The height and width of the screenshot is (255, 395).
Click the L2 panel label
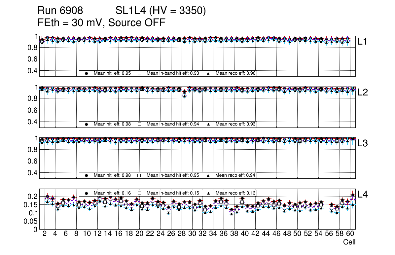363,92
